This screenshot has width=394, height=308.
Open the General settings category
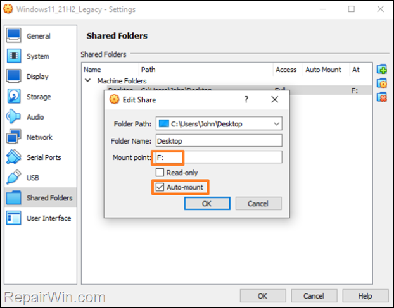click(39, 36)
